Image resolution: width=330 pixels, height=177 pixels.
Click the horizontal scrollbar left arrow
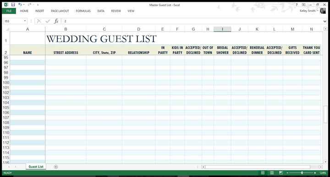point(203,167)
